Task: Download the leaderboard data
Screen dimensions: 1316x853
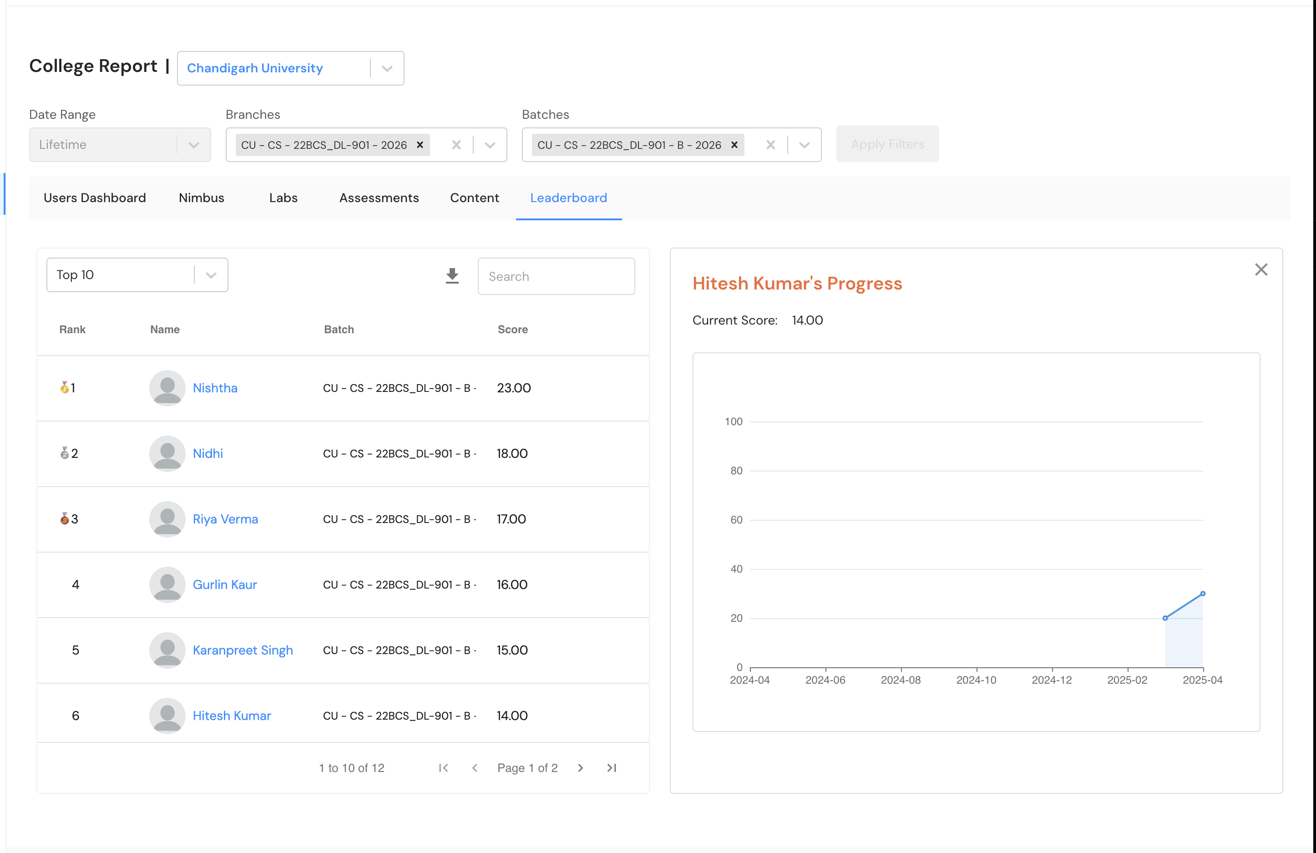Action: pos(452,275)
